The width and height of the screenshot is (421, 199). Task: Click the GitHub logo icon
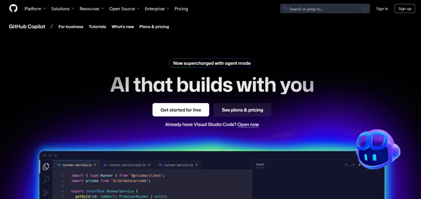coord(13,8)
